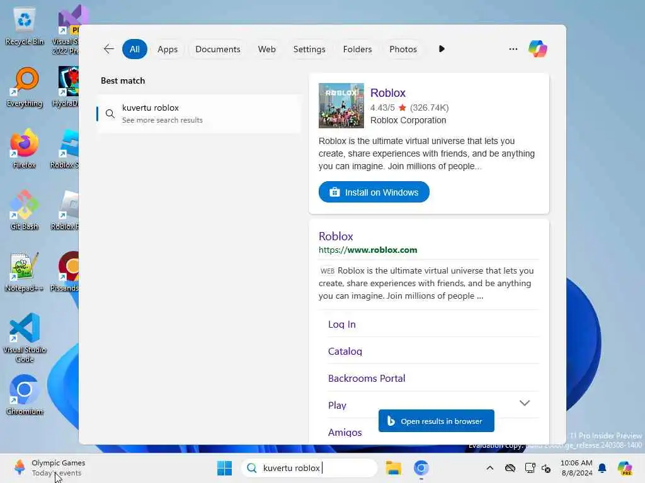Viewport: 645px width, 483px height.
Task: Open the three-dots more options menu
Action: (513, 49)
